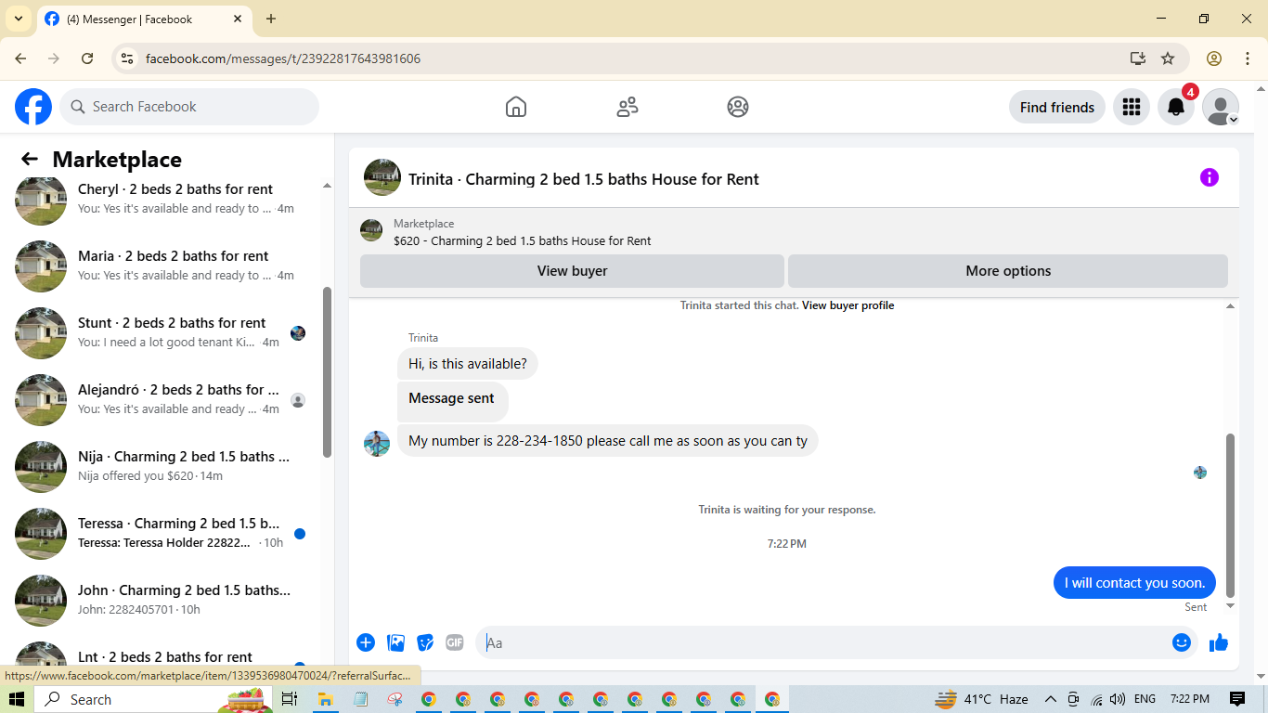Open the emoji picker in message box
The image size is (1268, 713).
tap(1181, 642)
